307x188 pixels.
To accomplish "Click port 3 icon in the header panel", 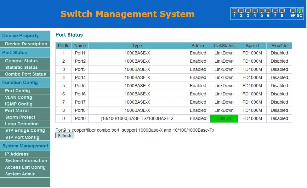I will point(248,11).
